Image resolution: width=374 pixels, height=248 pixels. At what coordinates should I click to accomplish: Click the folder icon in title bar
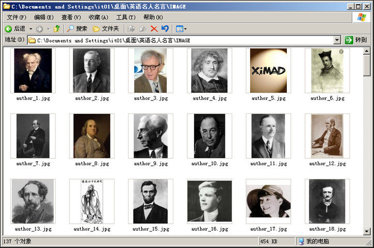(x=6, y=6)
